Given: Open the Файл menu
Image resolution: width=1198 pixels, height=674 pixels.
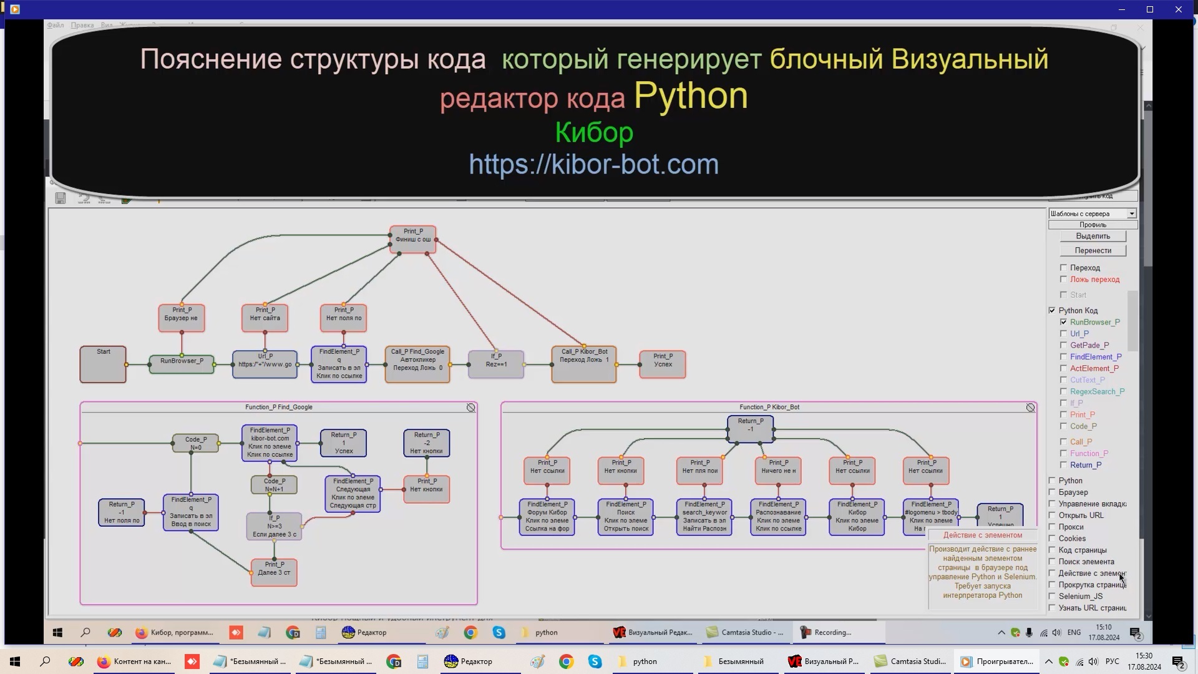Looking at the screenshot, I should tap(54, 25).
